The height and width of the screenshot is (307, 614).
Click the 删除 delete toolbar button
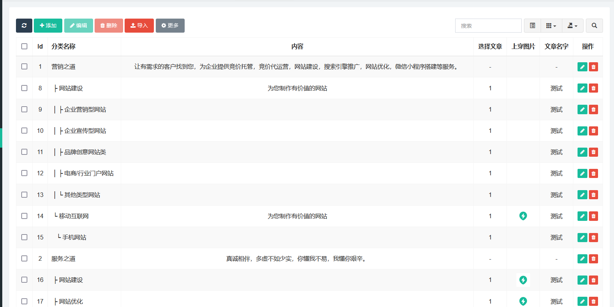pyautogui.click(x=109, y=25)
